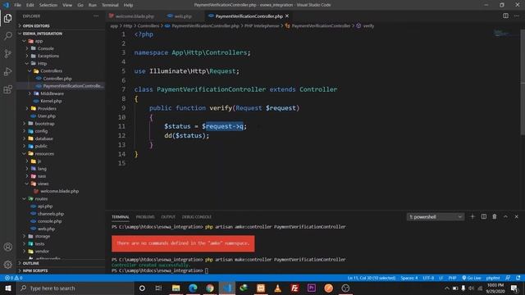Viewport: 525px width, 295px height.
Task: Open the notifications bell in status bar
Action: (518, 278)
